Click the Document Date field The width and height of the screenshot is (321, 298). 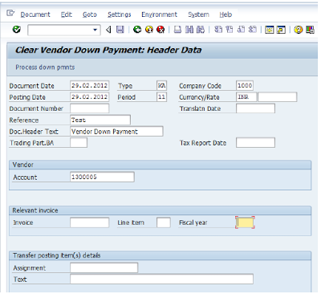click(x=89, y=86)
